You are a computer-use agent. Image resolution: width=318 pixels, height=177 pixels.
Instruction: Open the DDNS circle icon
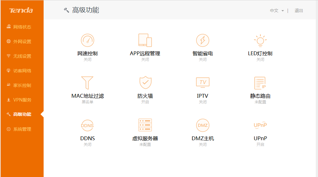point(87,126)
